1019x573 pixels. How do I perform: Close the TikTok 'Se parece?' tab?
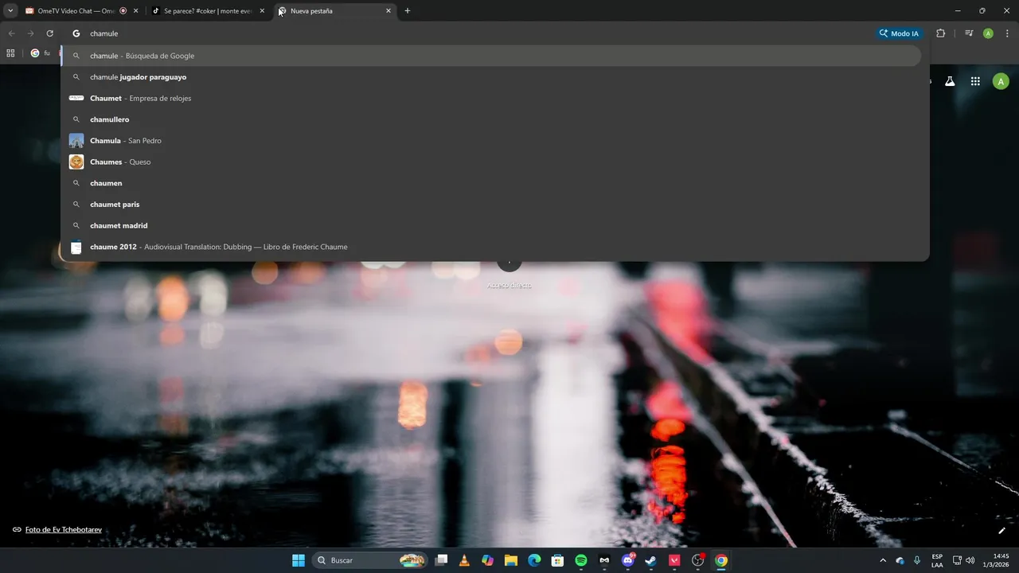pos(262,11)
